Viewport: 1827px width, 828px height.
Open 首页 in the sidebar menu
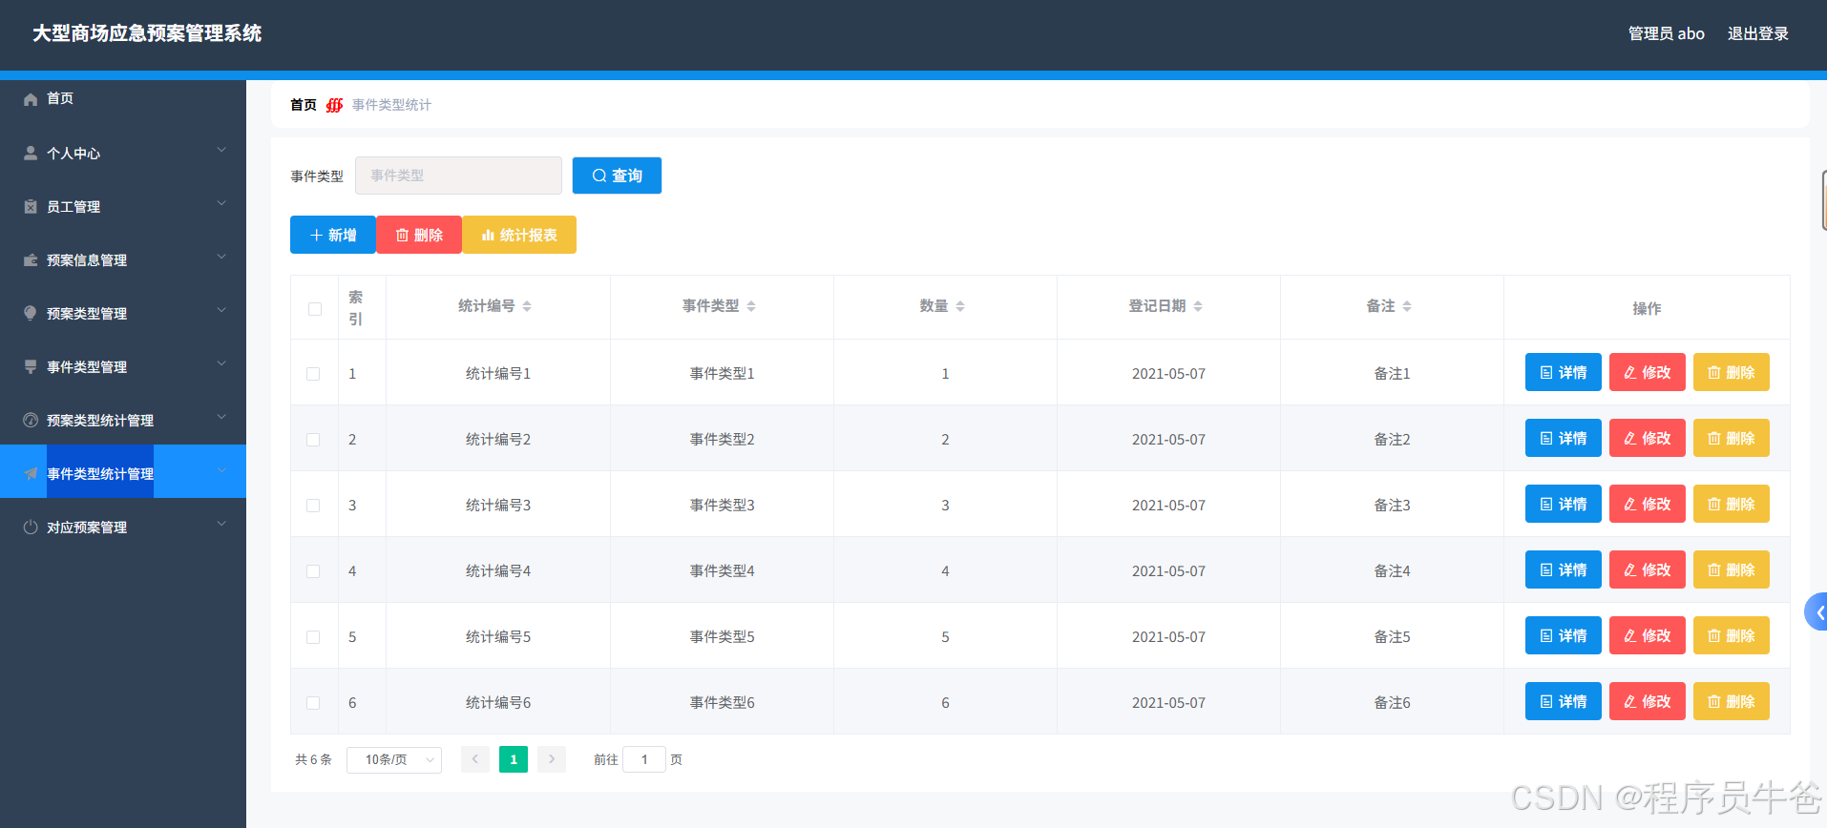tap(123, 99)
